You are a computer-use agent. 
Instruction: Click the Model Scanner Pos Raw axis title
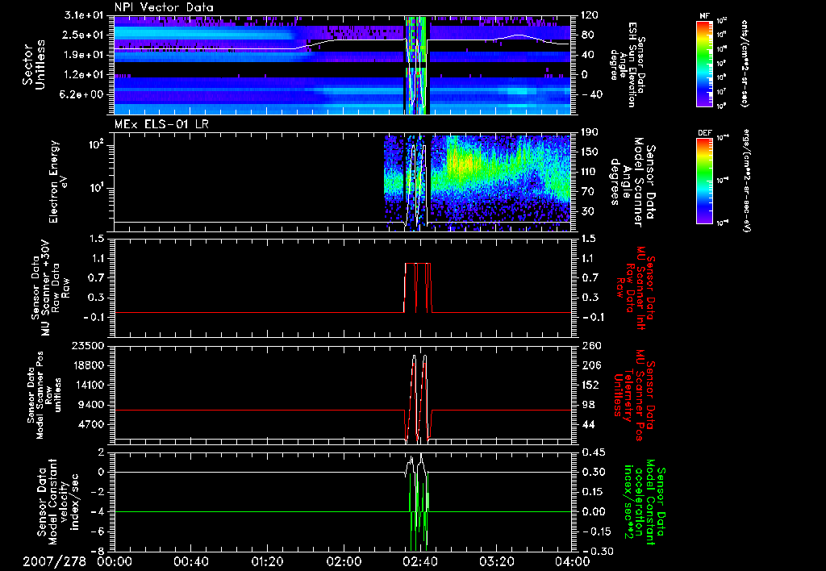tap(44, 395)
